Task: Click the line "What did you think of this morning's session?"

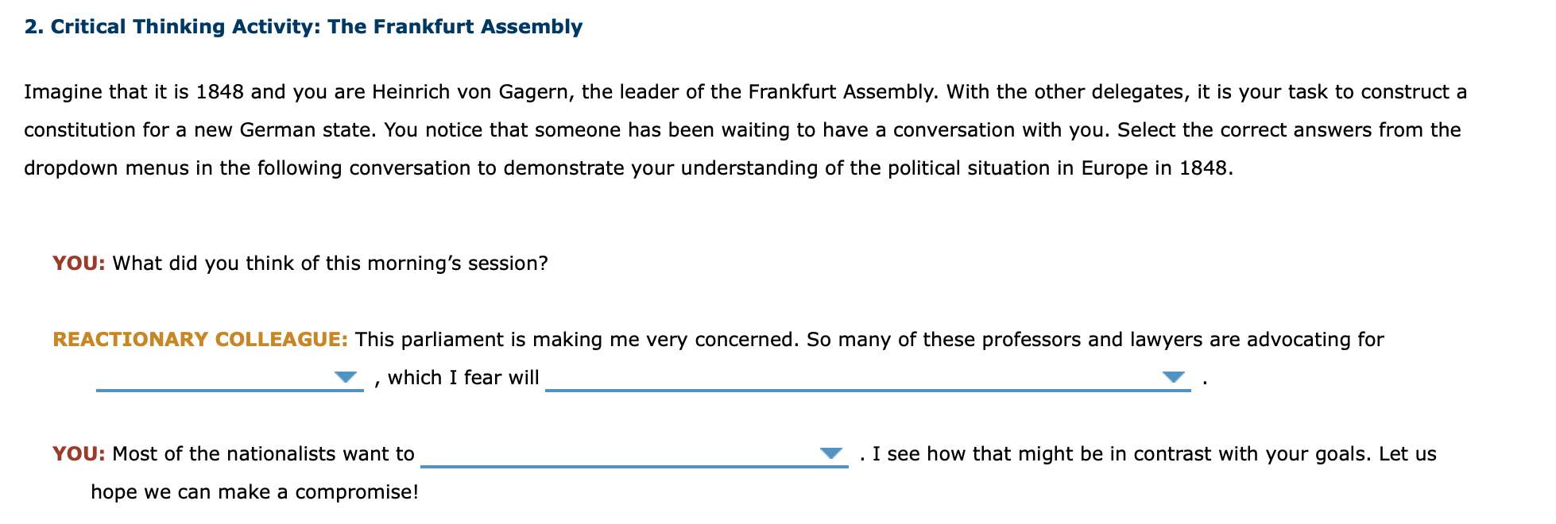Action: (331, 263)
